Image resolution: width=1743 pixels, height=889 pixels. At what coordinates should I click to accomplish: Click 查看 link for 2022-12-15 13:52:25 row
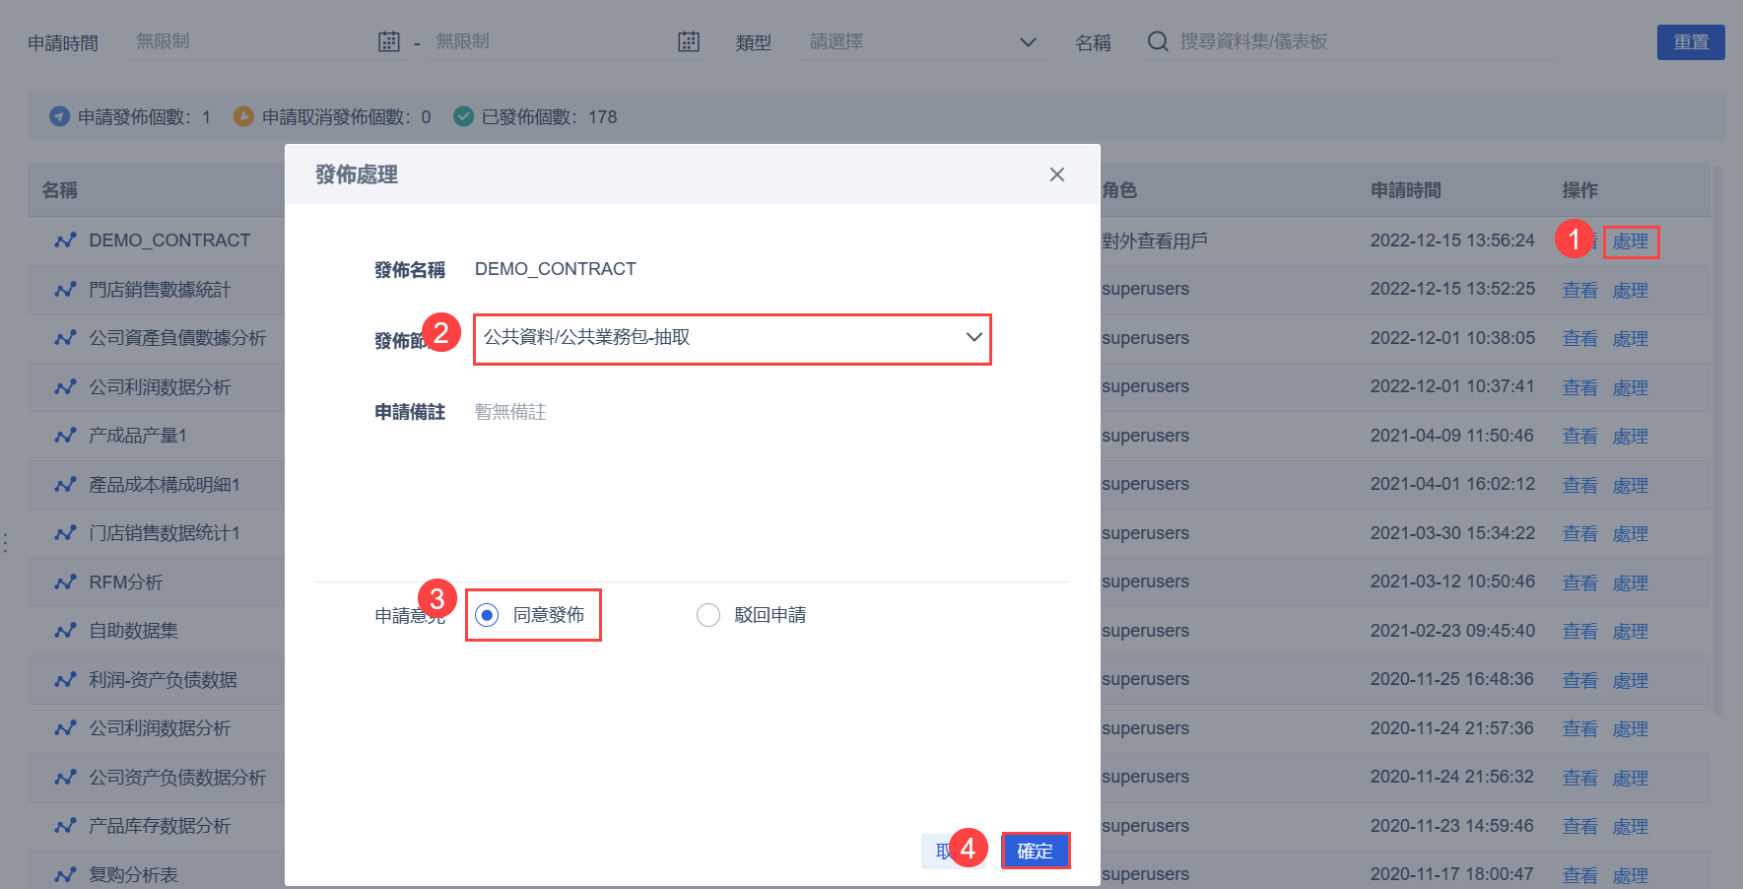pyautogui.click(x=1580, y=290)
